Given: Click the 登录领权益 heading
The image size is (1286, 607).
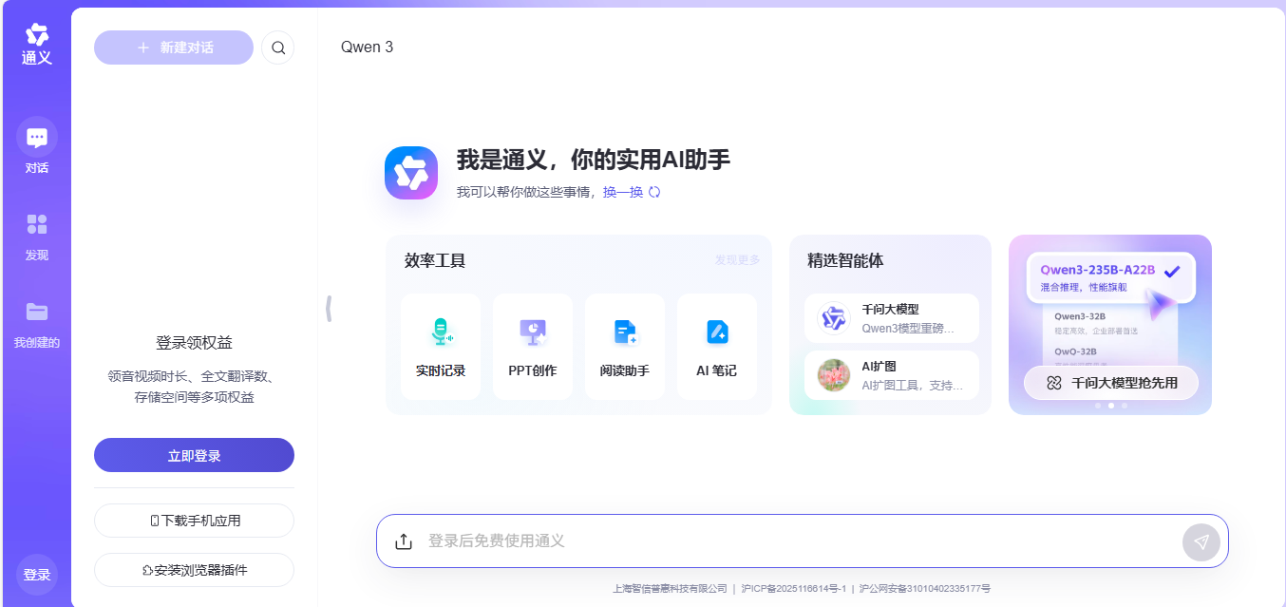Looking at the screenshot, I should coord(194,343).
